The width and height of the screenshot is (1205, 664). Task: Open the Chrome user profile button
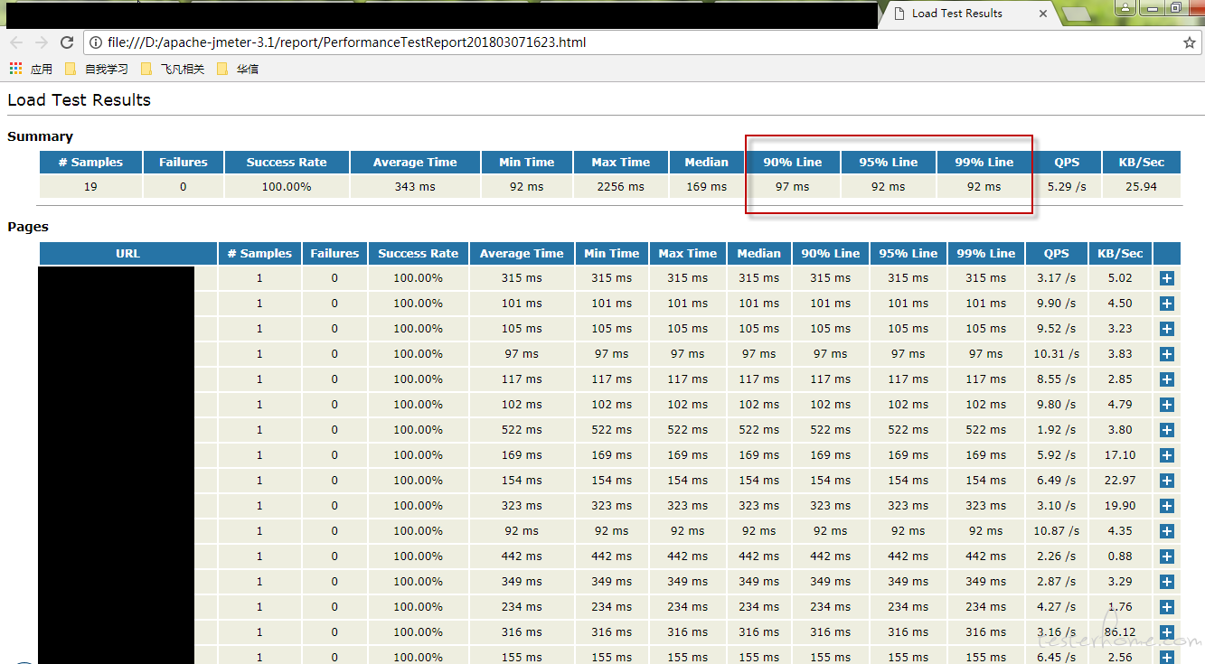pyautogui.click(x=1125, y=7)
